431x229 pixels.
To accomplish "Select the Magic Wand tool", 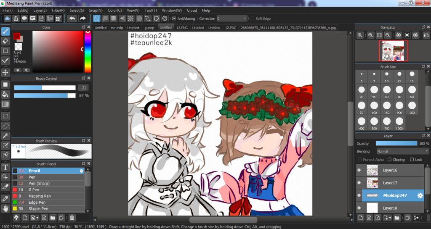I will coord(5,135).
